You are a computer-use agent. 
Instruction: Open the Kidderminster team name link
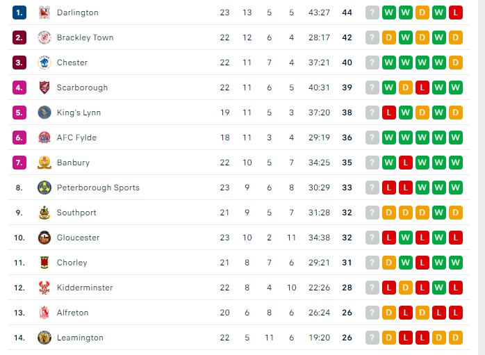point(85,288)
